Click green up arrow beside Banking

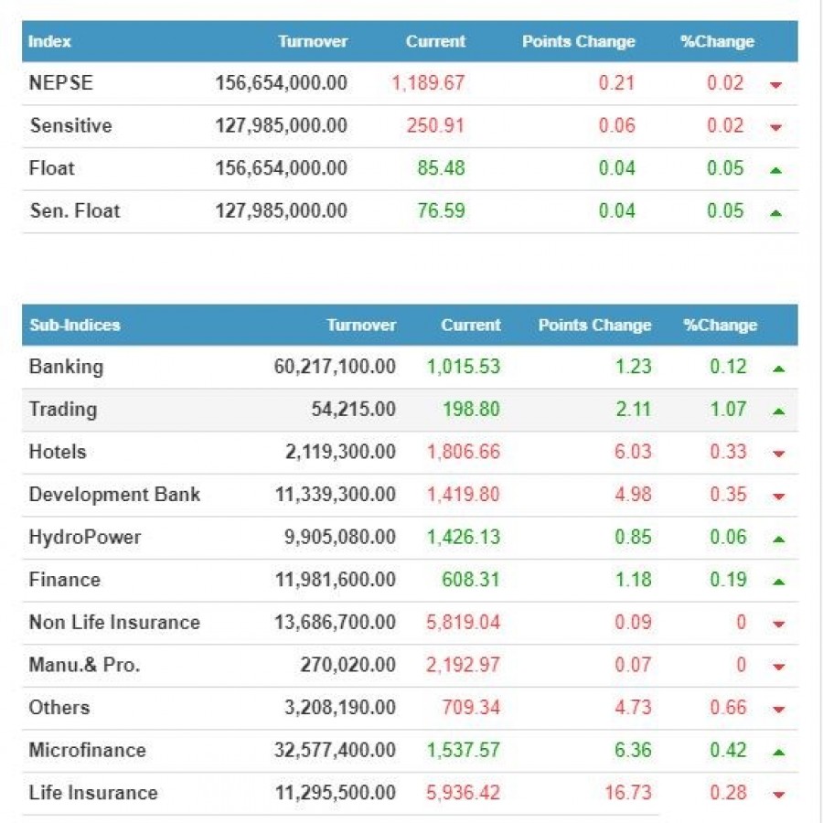click(x=778, y=369)
